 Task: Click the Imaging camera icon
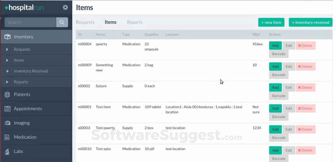(7, 123)
